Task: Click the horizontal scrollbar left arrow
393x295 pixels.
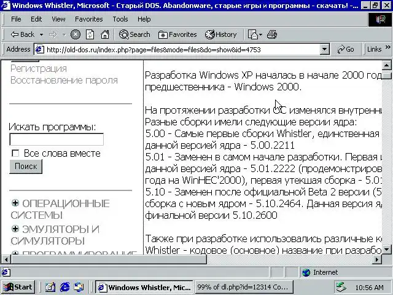Action: tap(6, 259)
